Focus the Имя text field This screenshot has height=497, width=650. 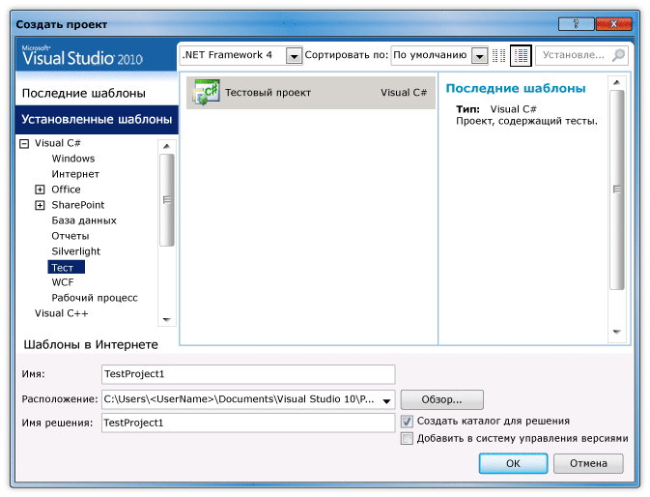coord(248,374)
